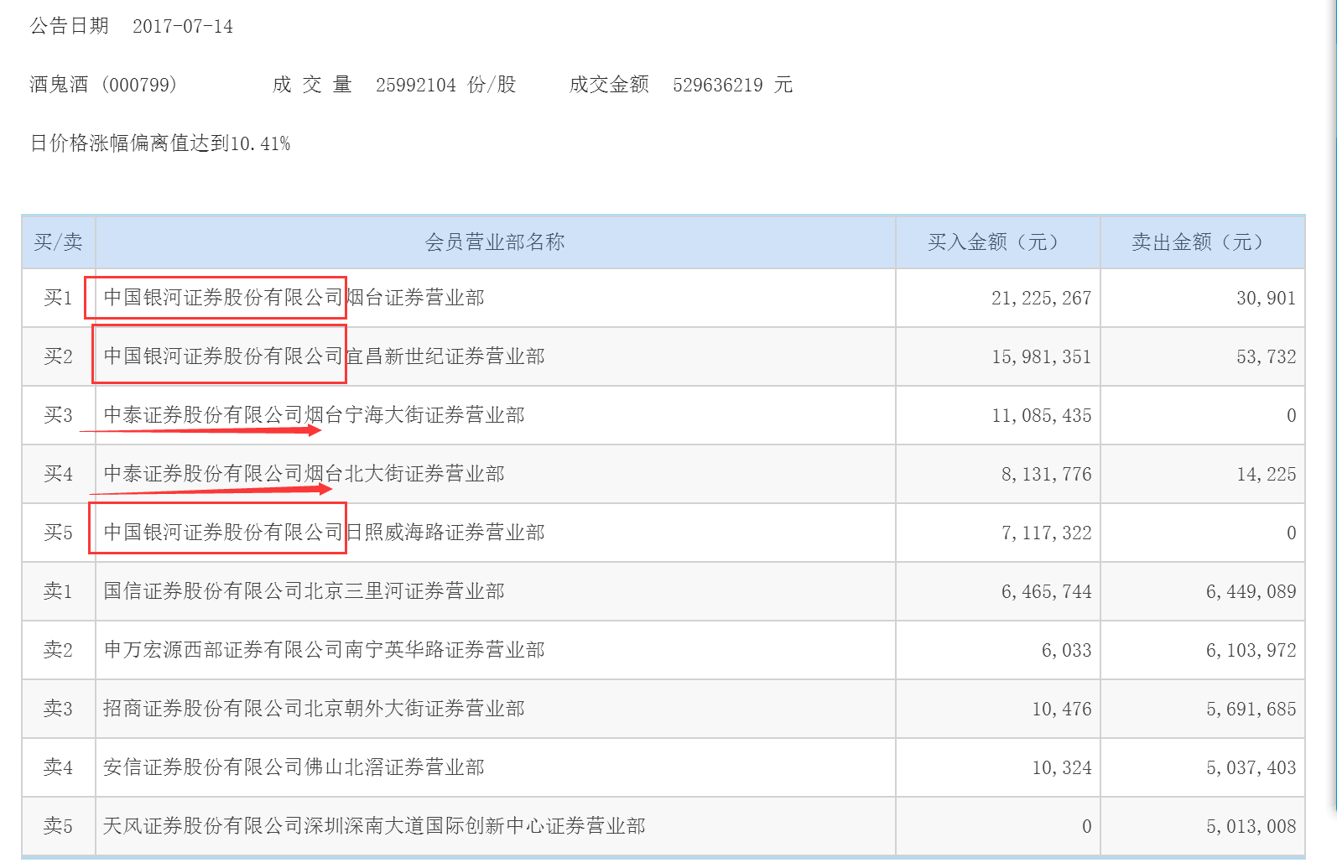This screenshot has width=1337, height=863.
Task: Open 天风证券 深圳深南大道 branch entry
Action: tap(374, 826)
